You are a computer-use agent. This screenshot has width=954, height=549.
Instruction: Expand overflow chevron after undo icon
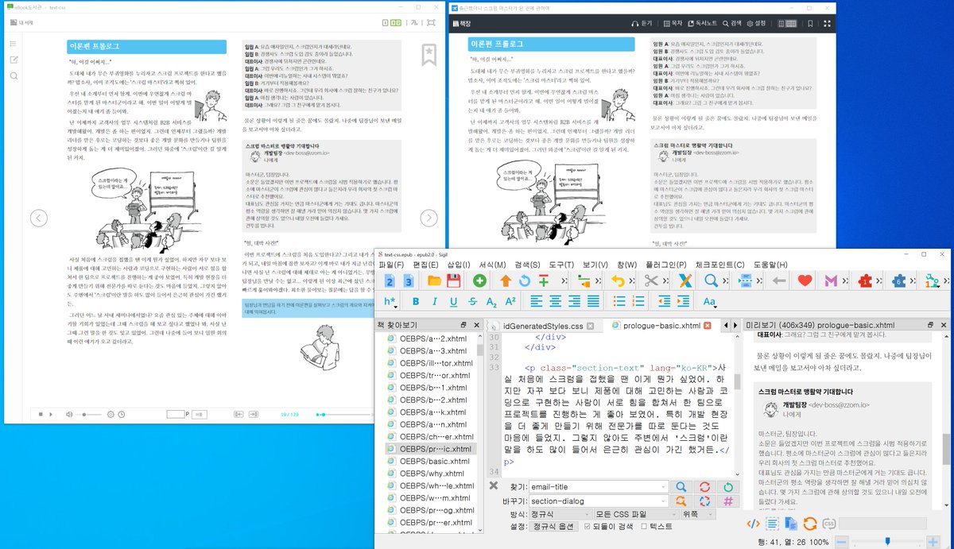click(633, 280)
